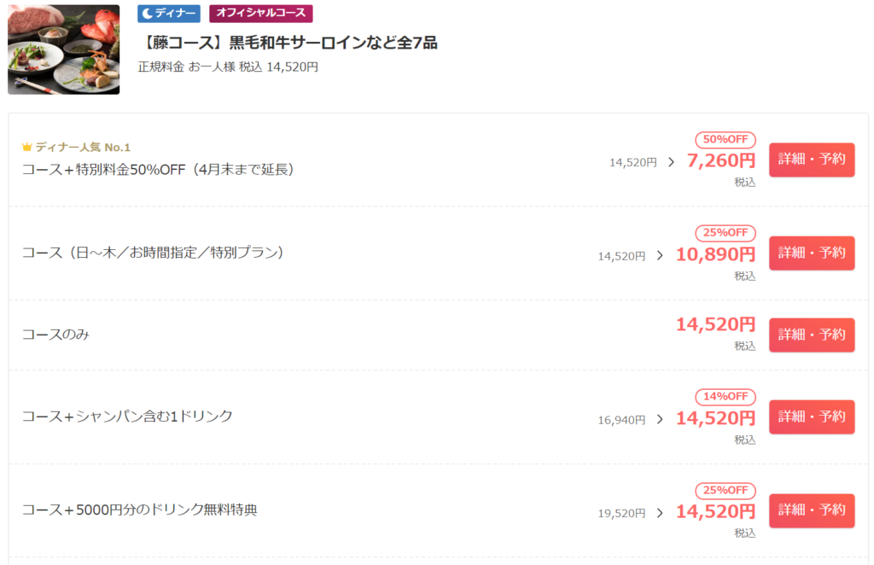The height and width of the screenshot is (565, 874).
Task: Click the chevron arrow next to 10,890円
Action: coord(659,255)
